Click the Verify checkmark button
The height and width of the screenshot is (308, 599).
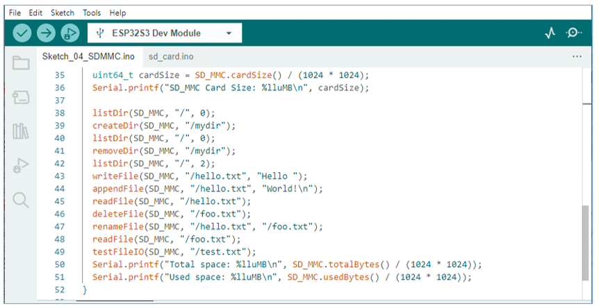pyautogui.click(x=22, y=33)
